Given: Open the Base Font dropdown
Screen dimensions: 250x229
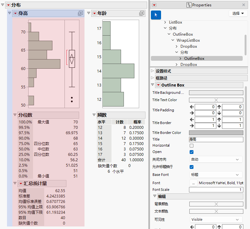Looking at the screenshot, I should click(x=216, y=175).
